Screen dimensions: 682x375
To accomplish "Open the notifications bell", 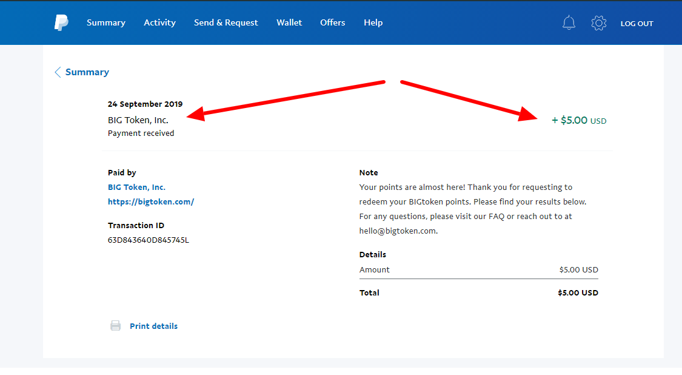I will (x=569, y=22).
